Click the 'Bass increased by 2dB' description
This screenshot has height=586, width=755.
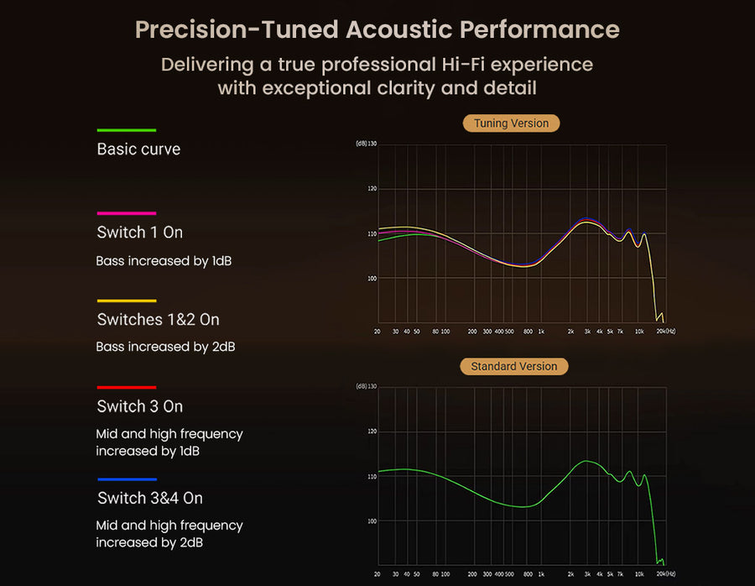click(x=165, y=347)
